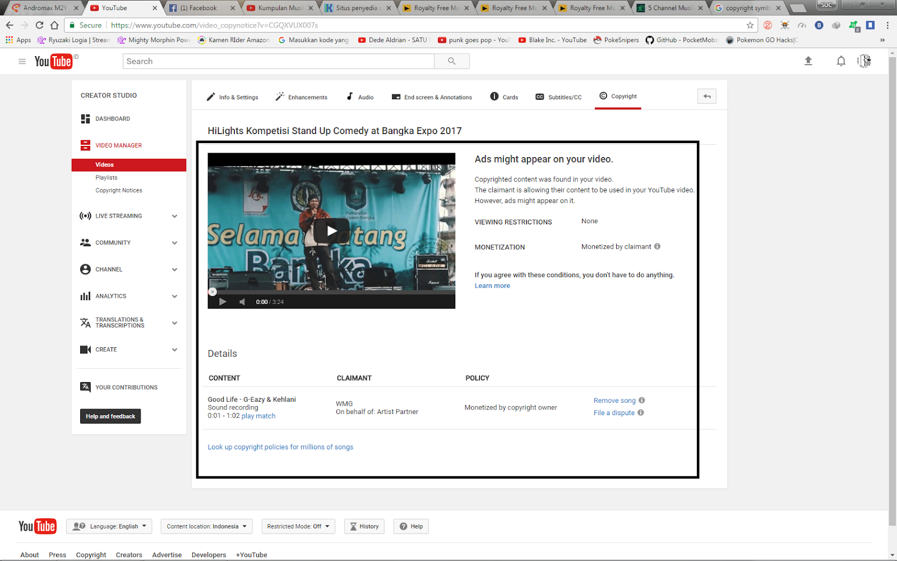The width and height of the screenshot is (897, 561).
Task: Click the page vertical scrollbar
Action: tap(893, 292)
